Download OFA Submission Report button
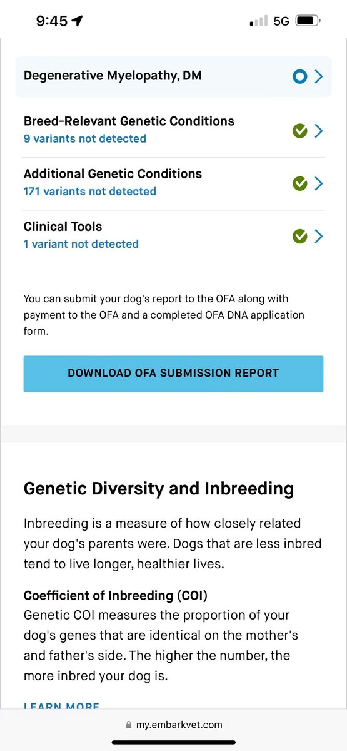Viewport: 347px width, 751px height. click(173, 374)
